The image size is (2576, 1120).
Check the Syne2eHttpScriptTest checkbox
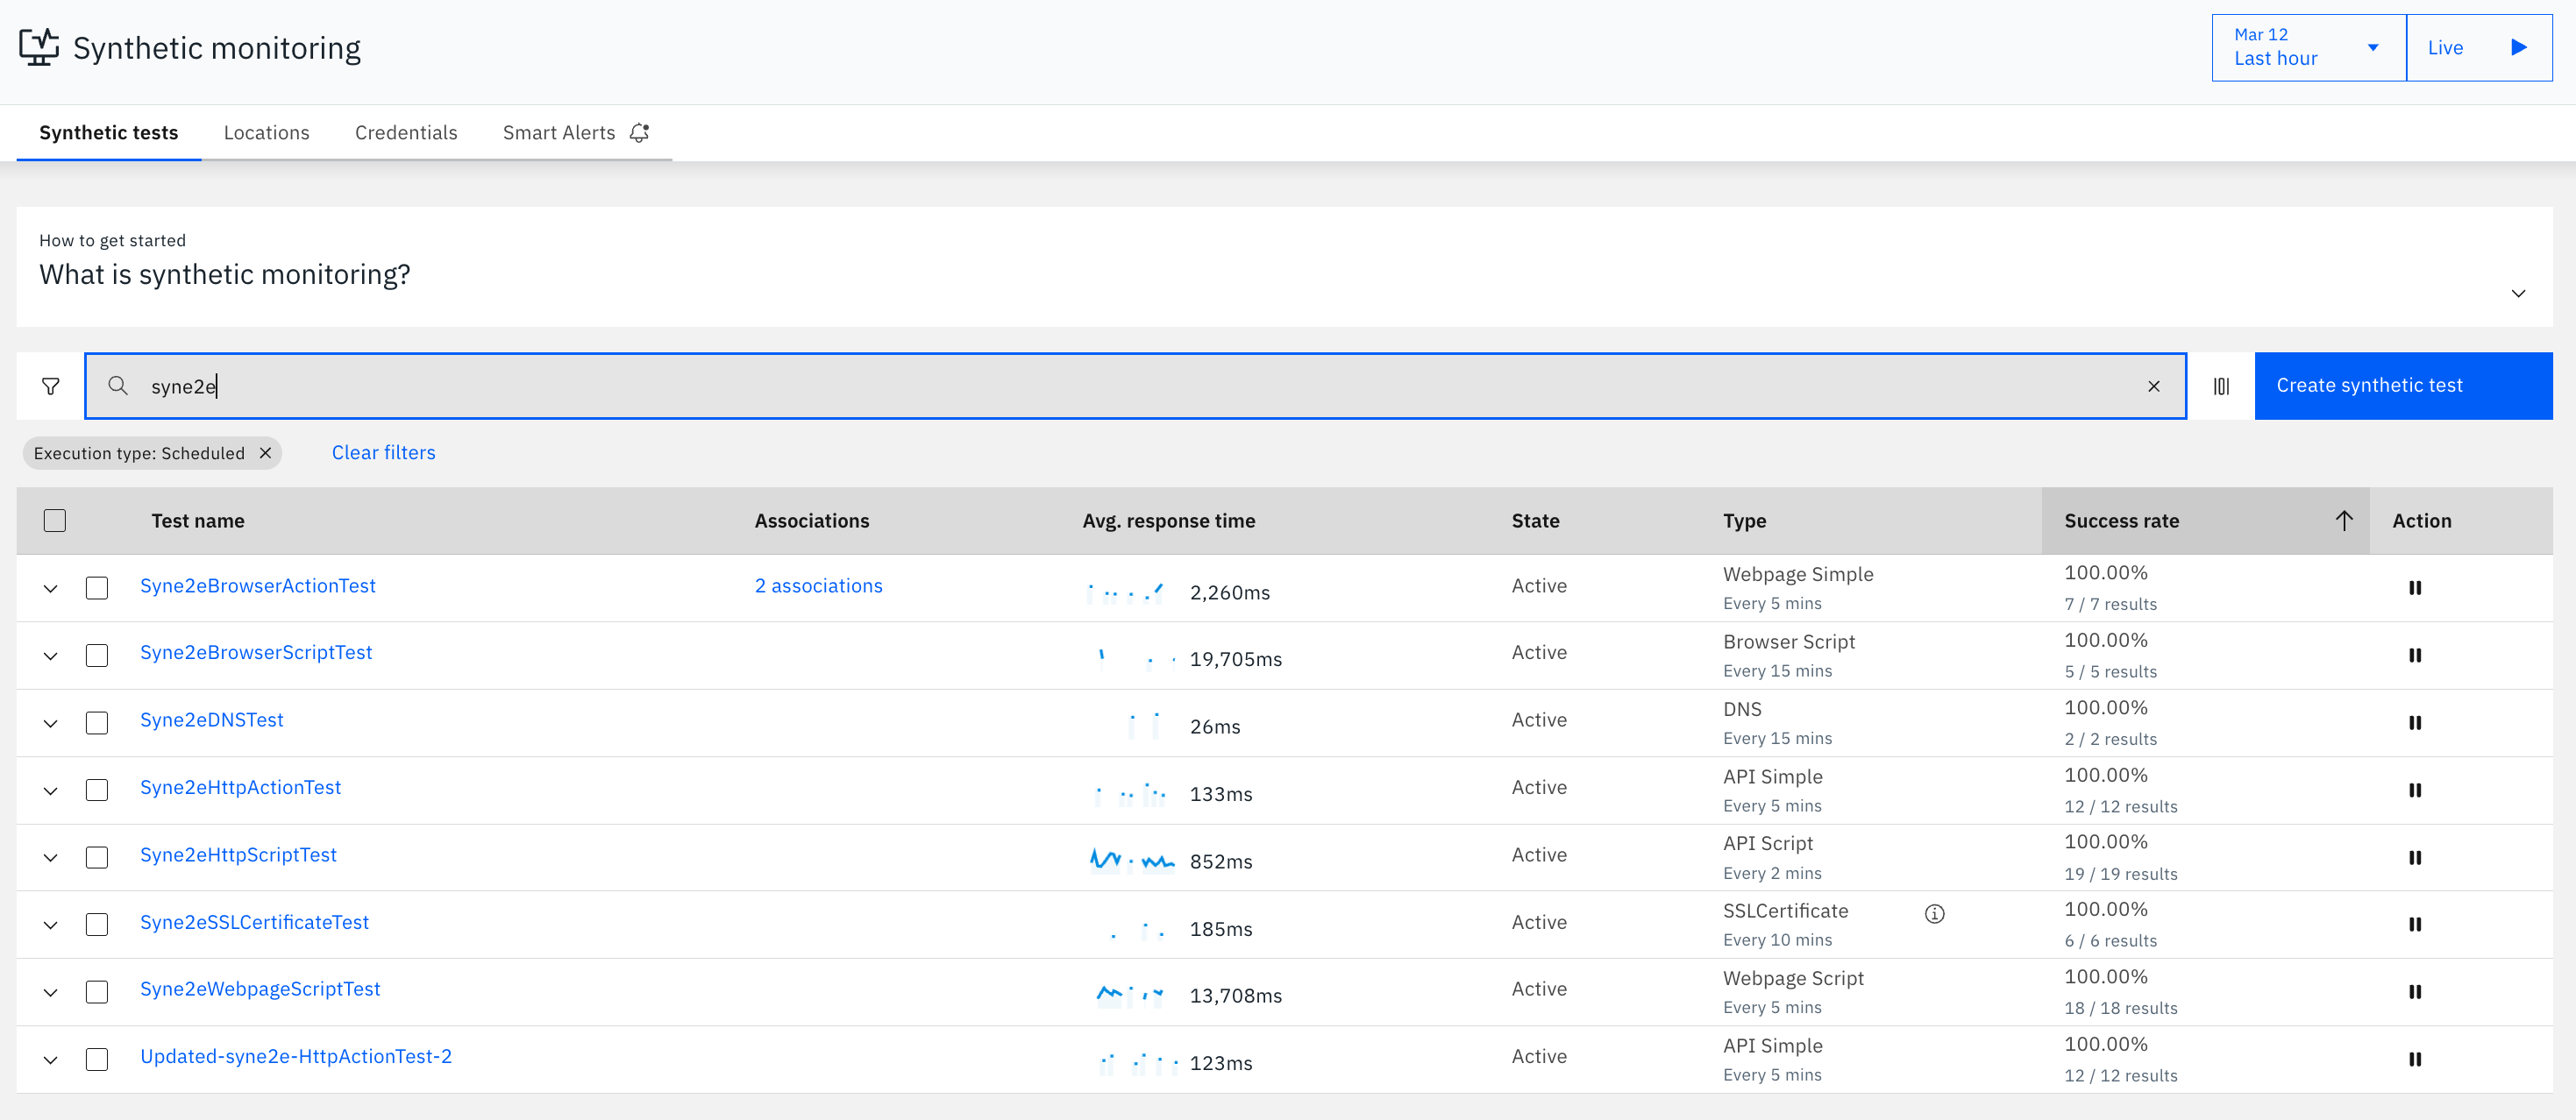[97, 857]
